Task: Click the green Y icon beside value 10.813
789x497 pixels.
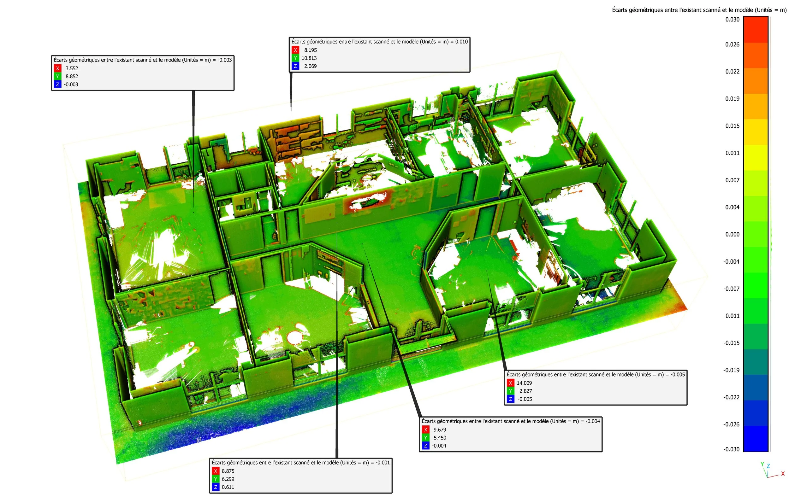Action: pyautogui.click(x=295, y=58)
